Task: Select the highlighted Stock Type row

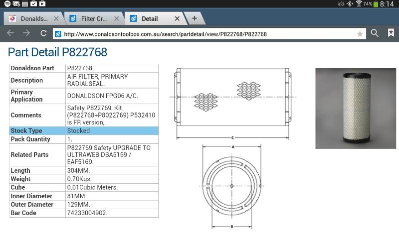Action: point(84,130)
